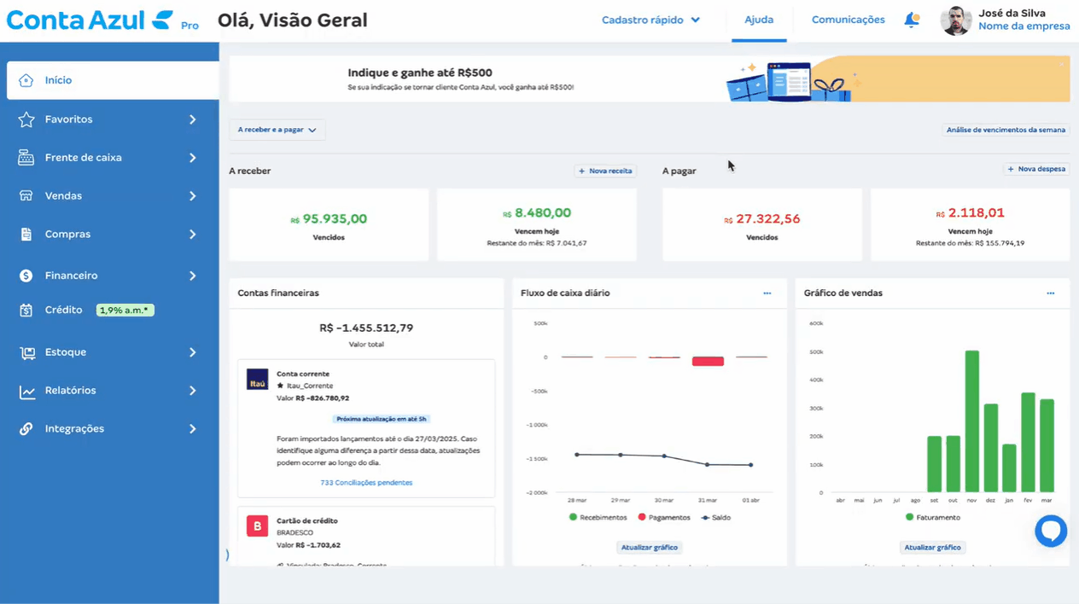The width and height of the screenshot is (1079, 604).
Task: Open the A receber e a pagar dropdown
Action: [x=277, y=129]
